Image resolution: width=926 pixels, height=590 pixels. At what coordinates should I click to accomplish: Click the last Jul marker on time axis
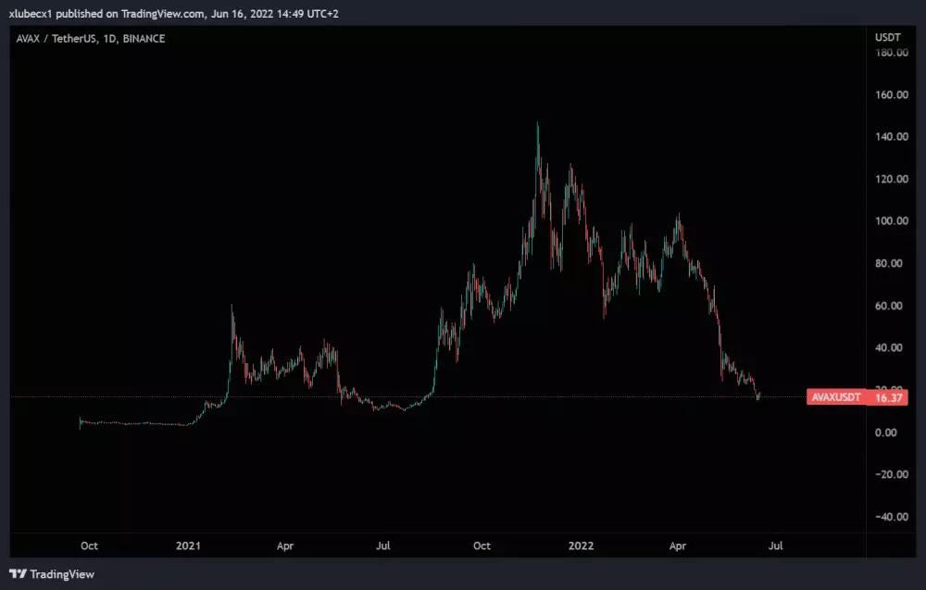pos(776,546)
